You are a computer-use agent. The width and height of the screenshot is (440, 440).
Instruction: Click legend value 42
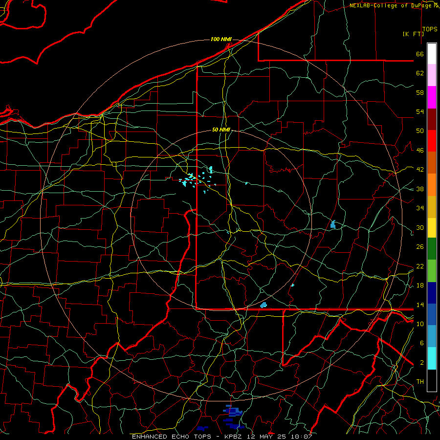pyautogui.click(x=420, y=170)
